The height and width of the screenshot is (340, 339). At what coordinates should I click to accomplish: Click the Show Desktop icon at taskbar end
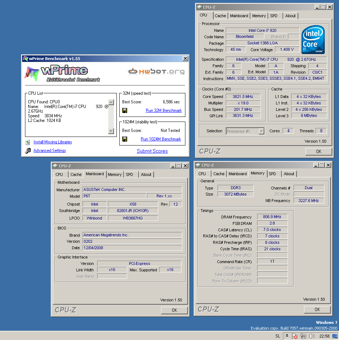[335, 336]
